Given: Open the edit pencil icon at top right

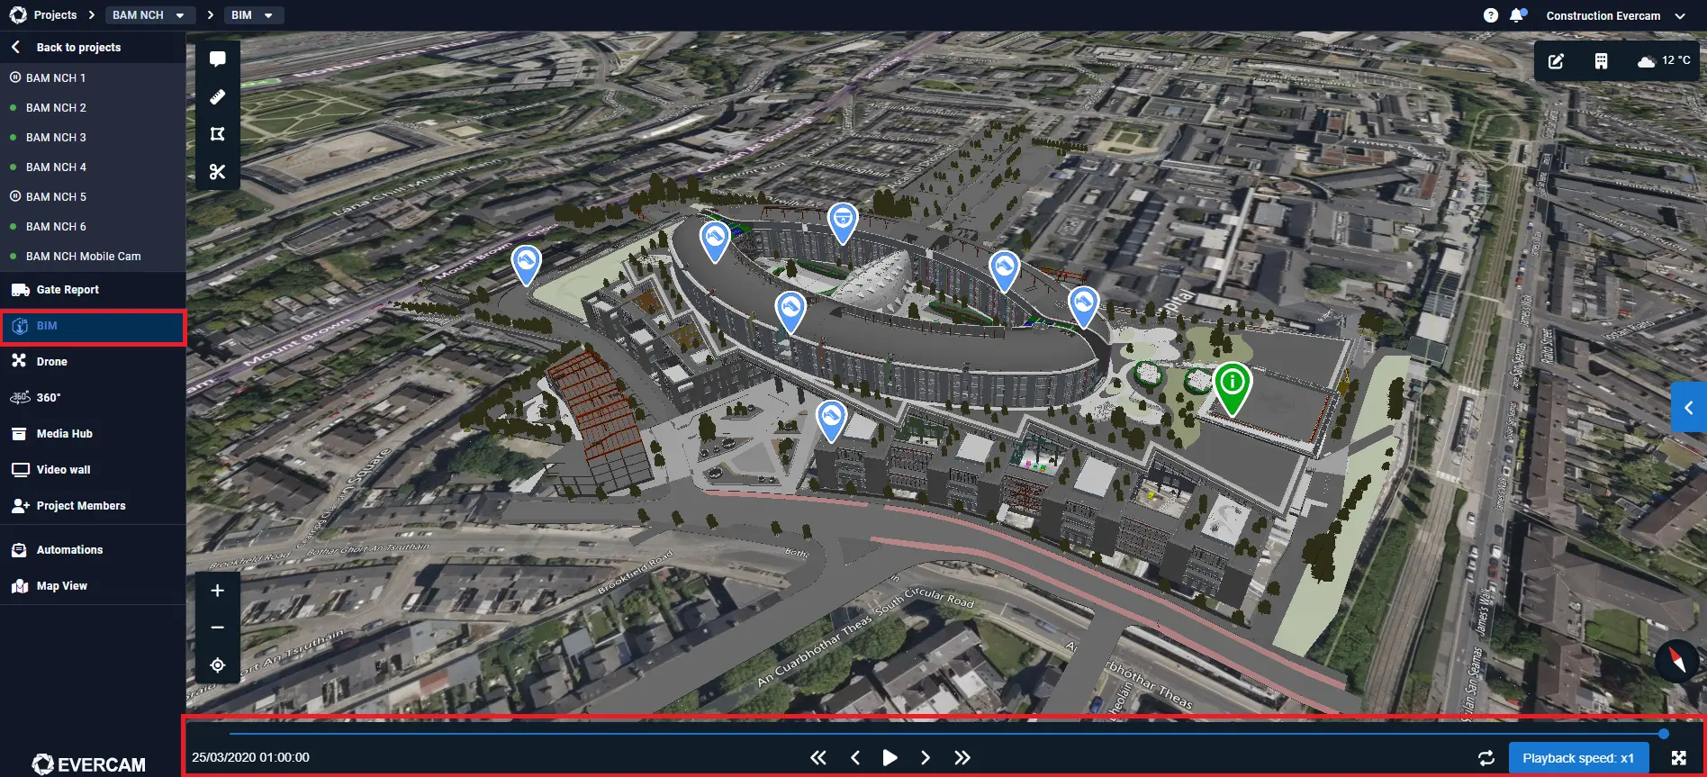Looking at the screenshot, I should coord(1556,61).
